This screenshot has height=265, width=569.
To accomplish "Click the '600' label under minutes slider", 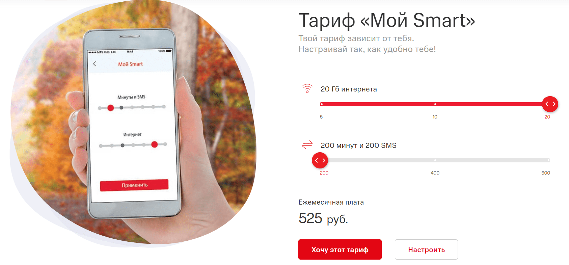I will (546, 173).
